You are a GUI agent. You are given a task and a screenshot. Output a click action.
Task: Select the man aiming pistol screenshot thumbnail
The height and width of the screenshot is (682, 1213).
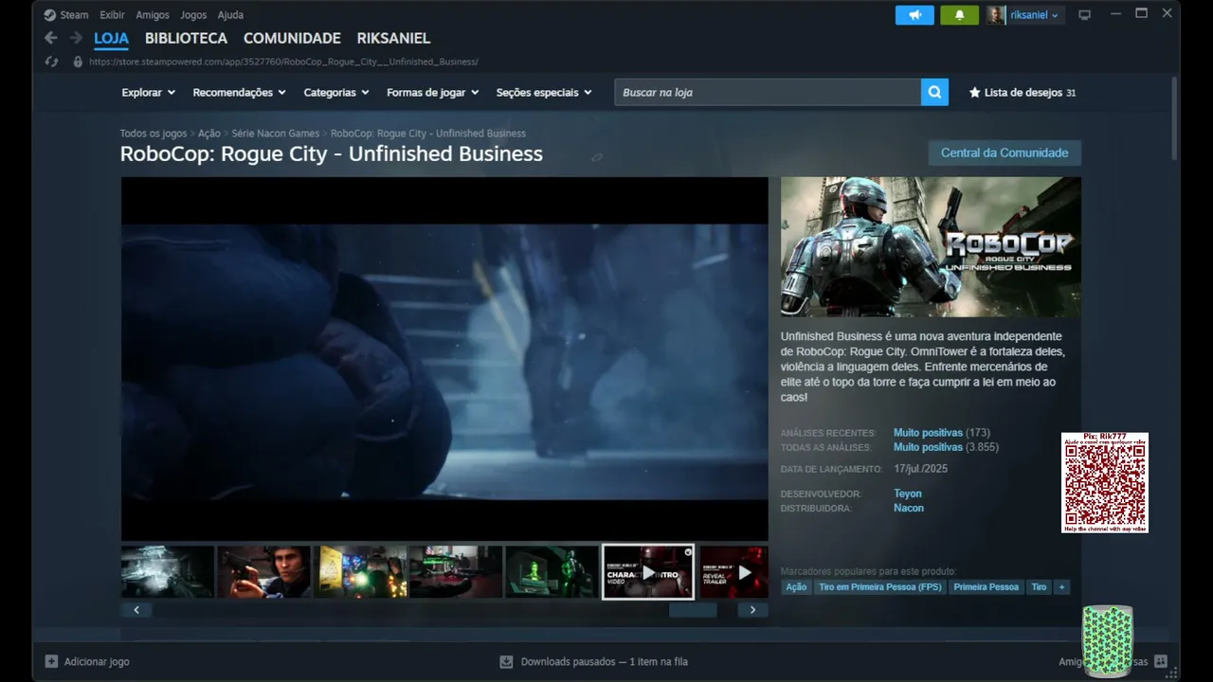click(x=263, y=572)
